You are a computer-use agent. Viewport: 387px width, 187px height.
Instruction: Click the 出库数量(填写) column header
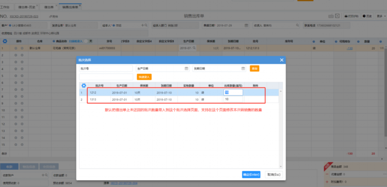click(233, 86)
